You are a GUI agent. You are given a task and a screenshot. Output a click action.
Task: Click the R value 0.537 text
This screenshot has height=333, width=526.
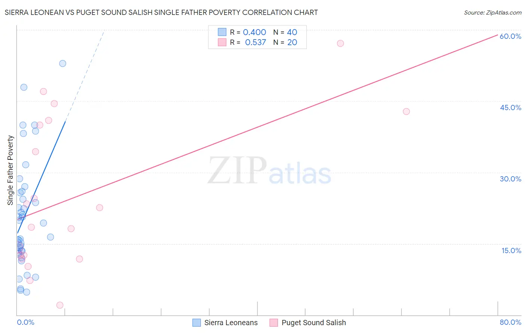[256, 42]
